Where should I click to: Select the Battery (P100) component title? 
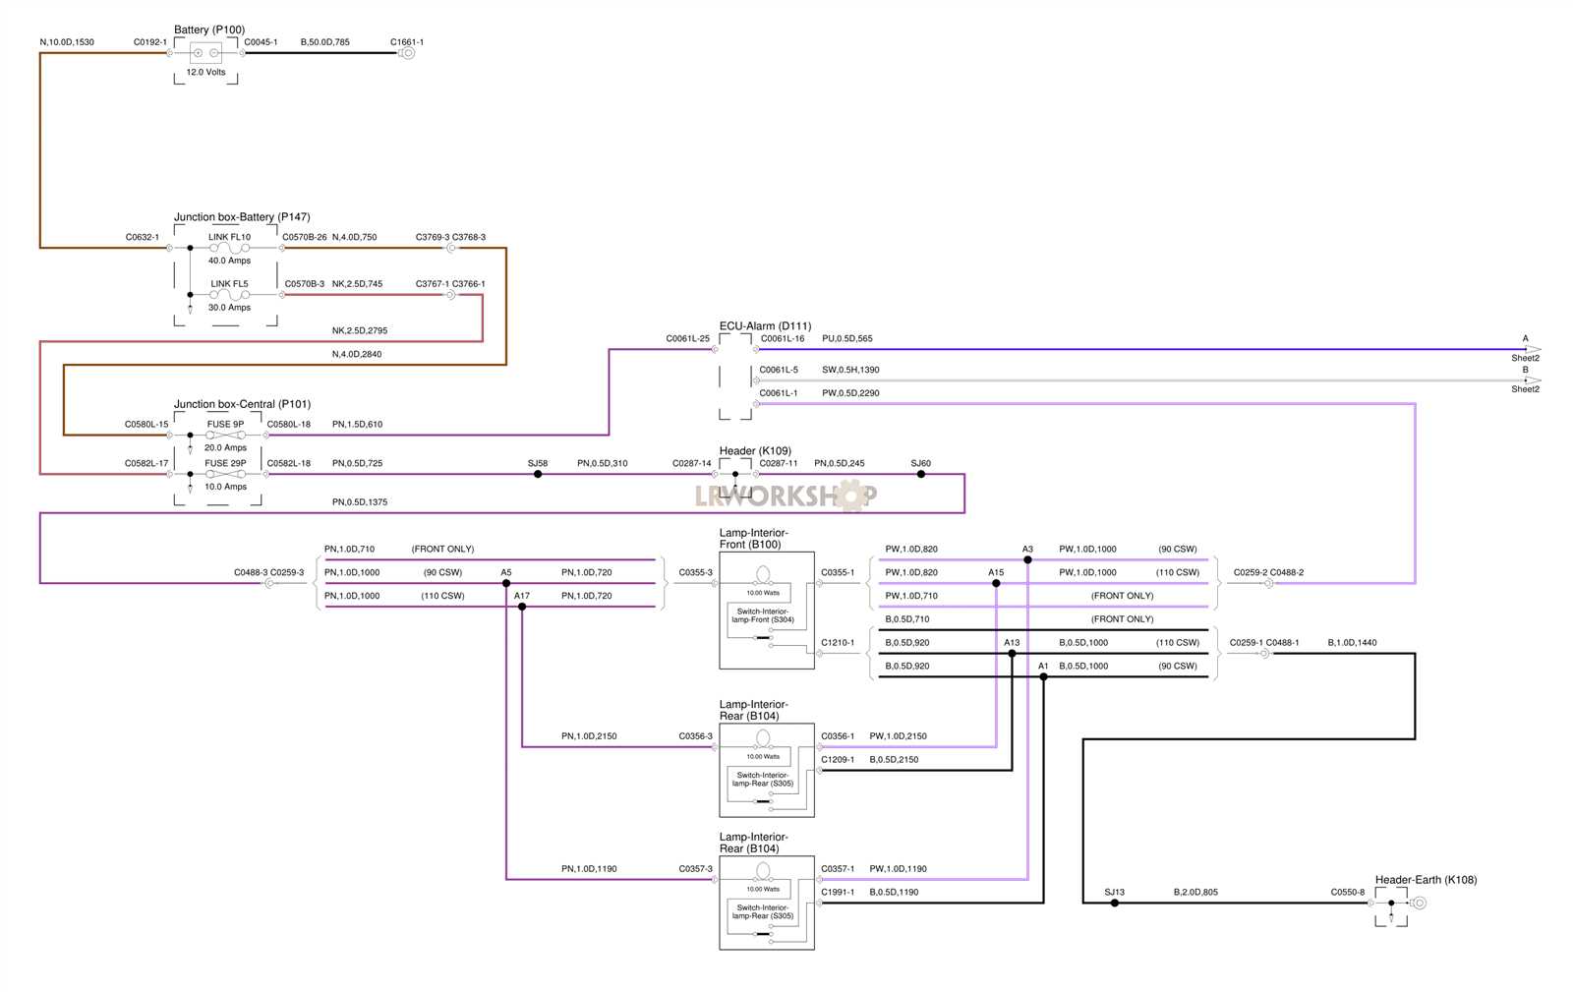(209, 29)
